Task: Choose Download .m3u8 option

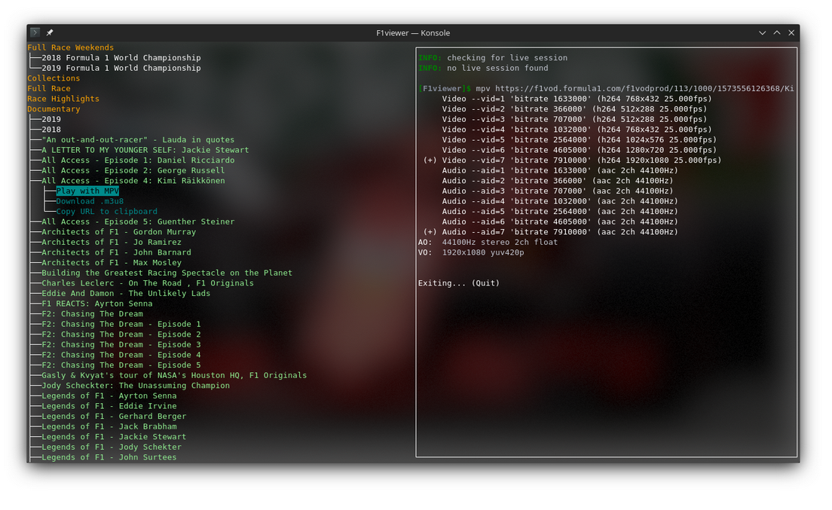Action: pos(90,201)
